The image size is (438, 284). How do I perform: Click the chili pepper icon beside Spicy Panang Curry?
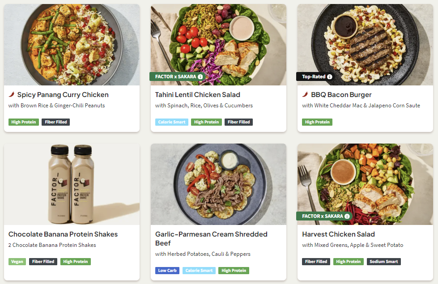(x=12, y=95)
